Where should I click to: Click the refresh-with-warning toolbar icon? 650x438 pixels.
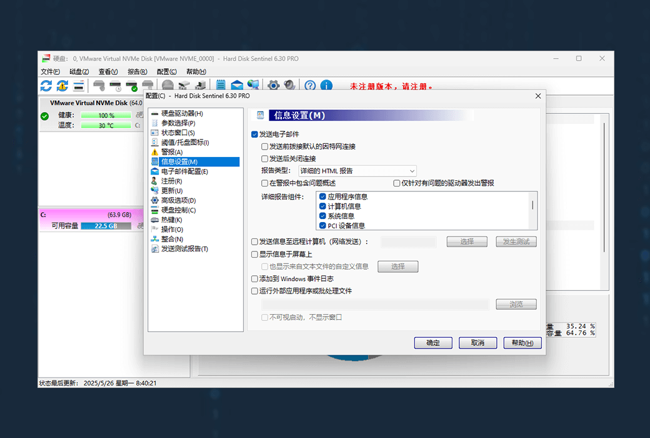click(62, 86)
